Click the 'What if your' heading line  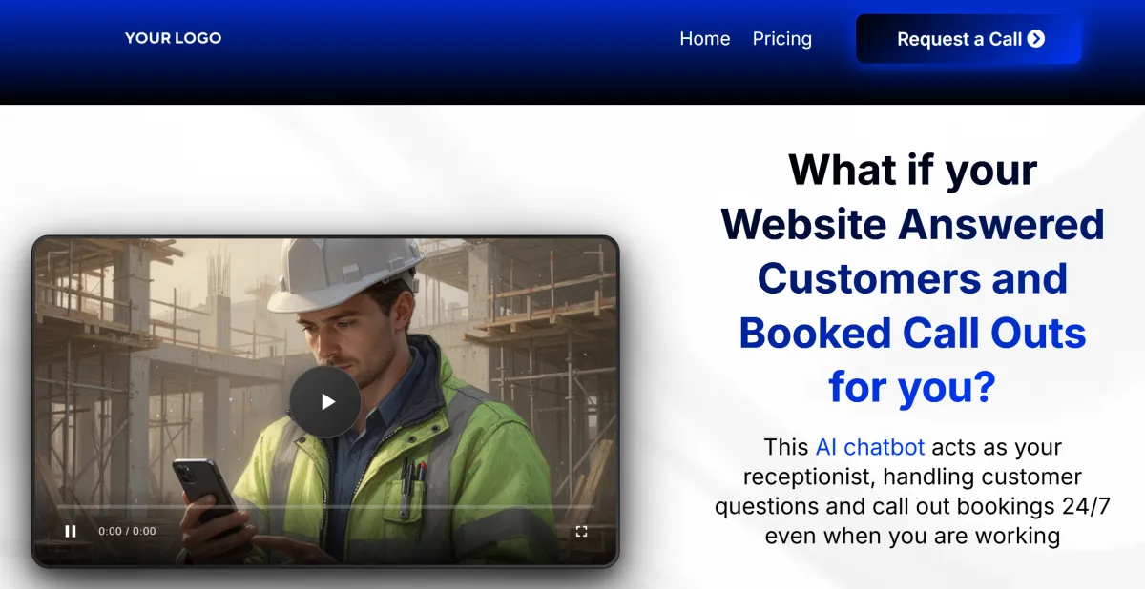click(913, 170)
